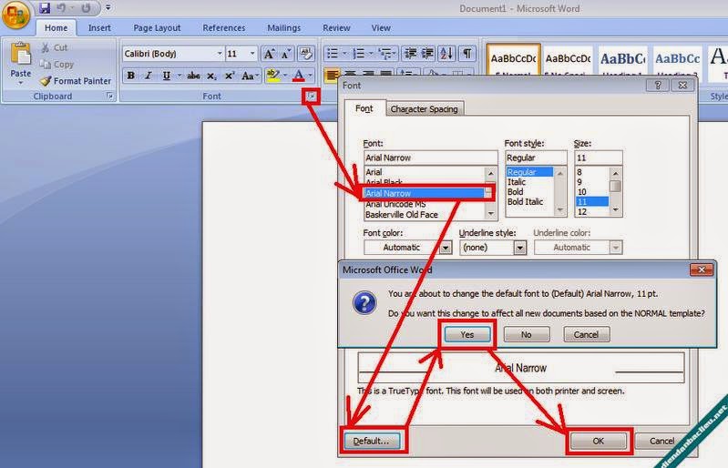This screenshot has width=728, height=468.
Task: Undo the last action from the Quick Access toolbar
Action: click(61, 8)
